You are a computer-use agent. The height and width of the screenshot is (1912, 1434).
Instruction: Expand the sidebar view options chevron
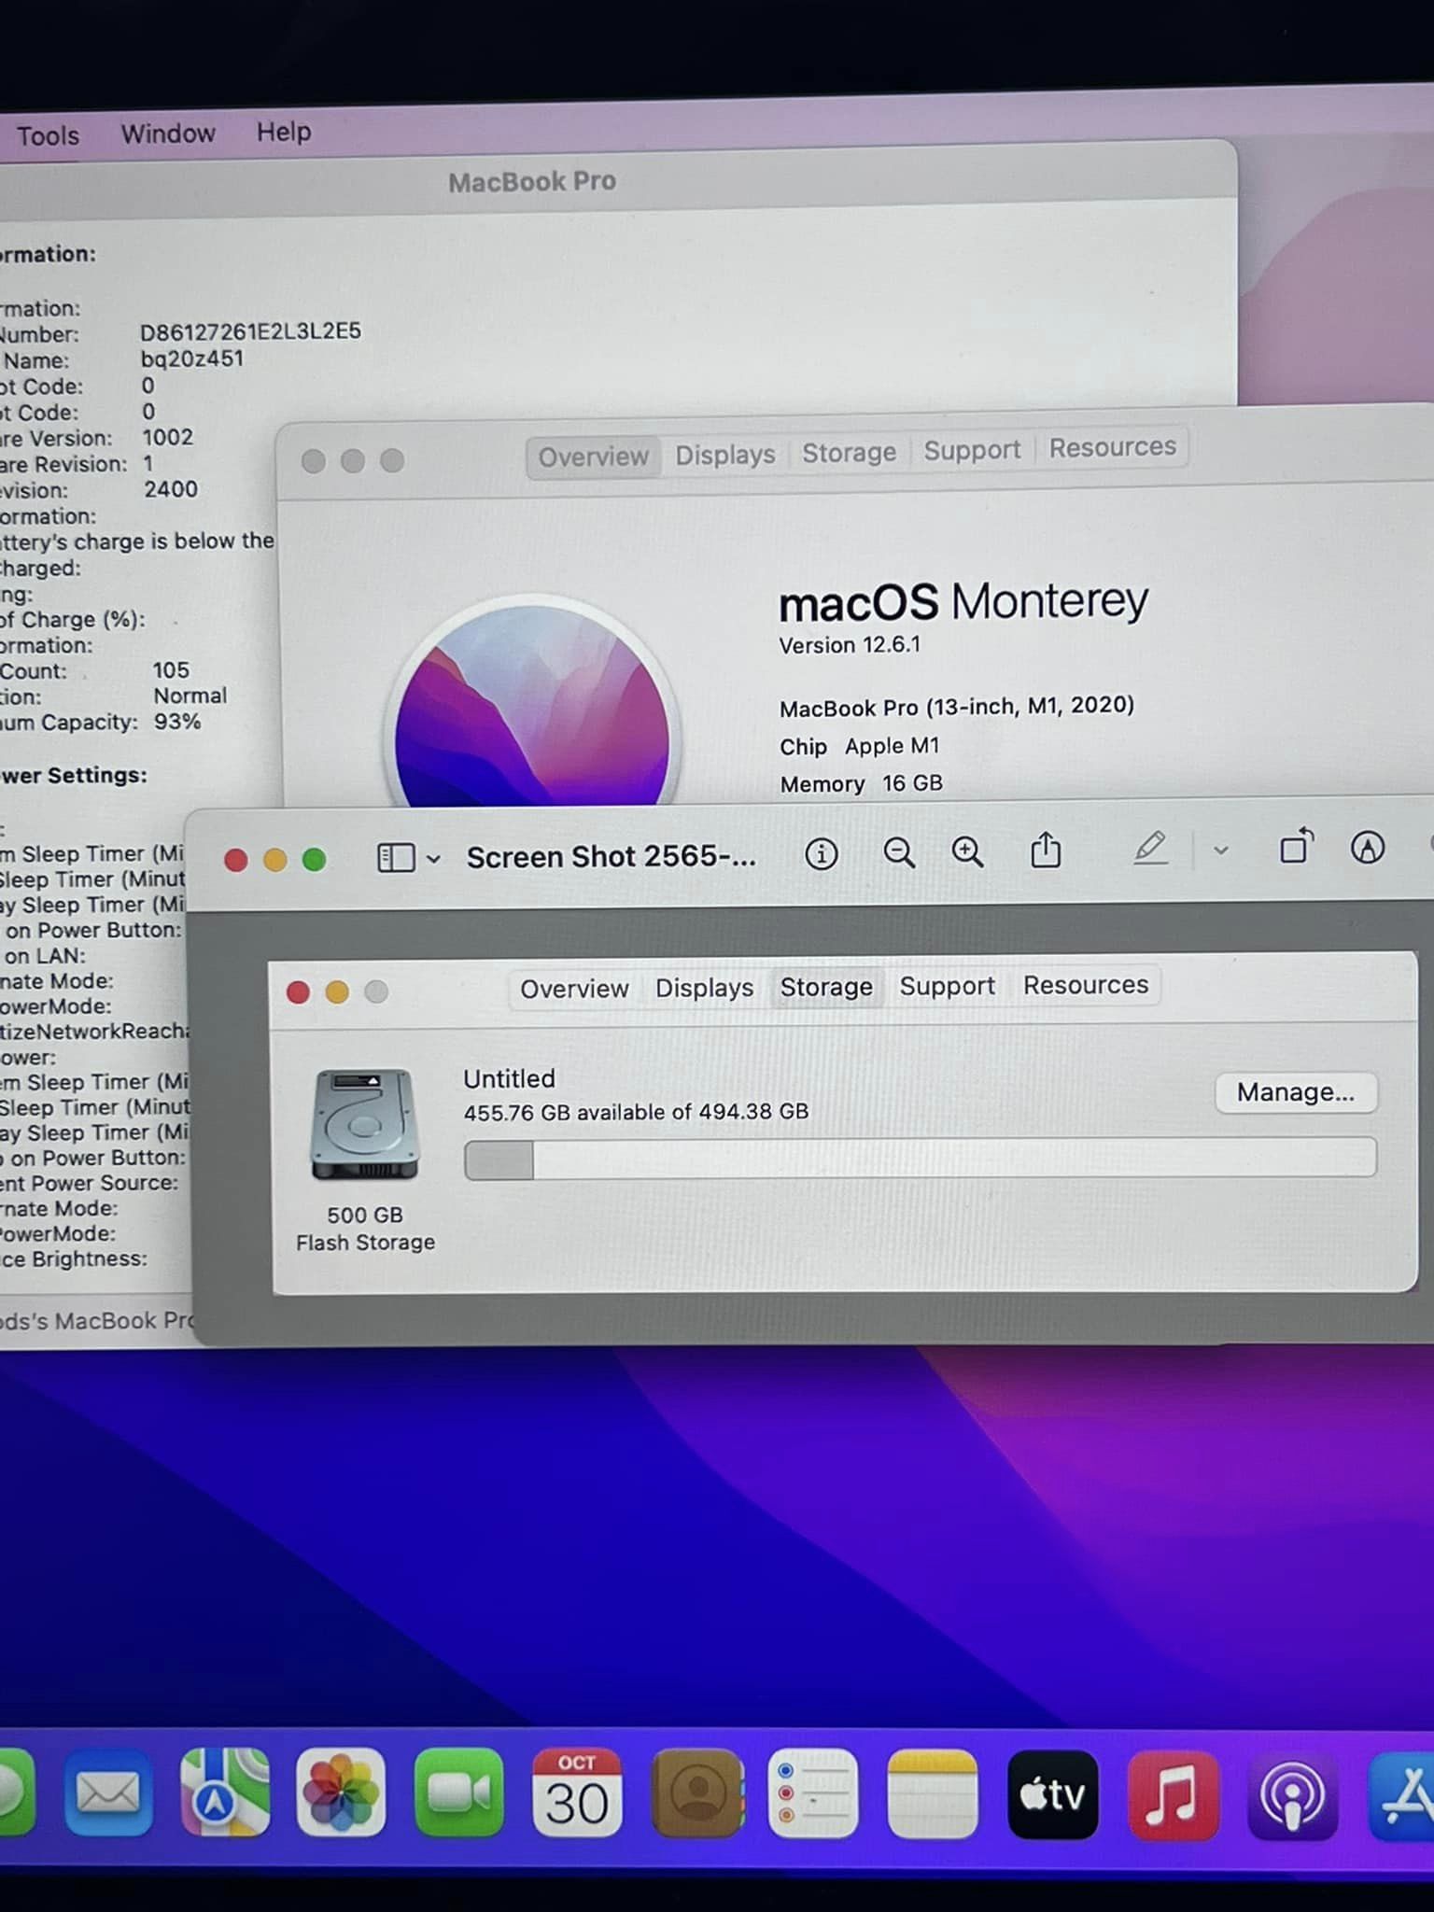(x=433, y=859)
